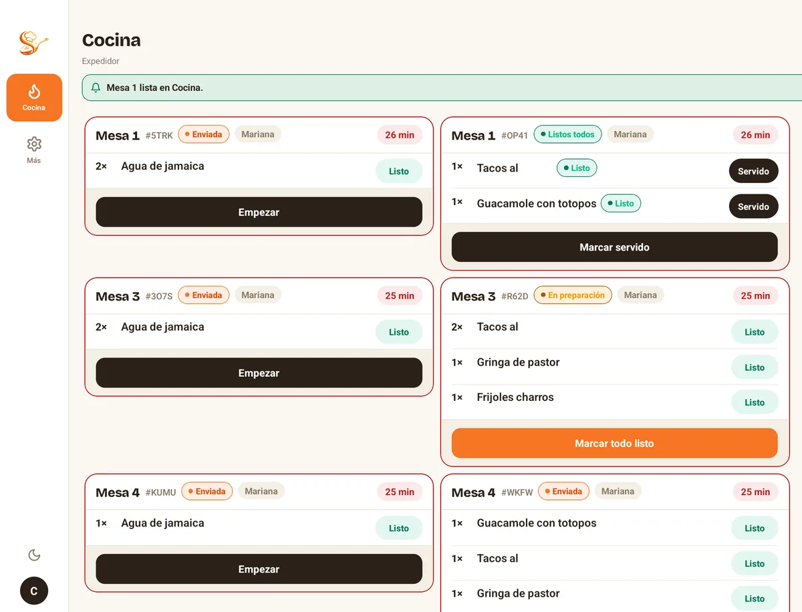Screen dimensions: 802x612
Task: Click the Mariana tag on order #R62D
Action: (640, 295)
